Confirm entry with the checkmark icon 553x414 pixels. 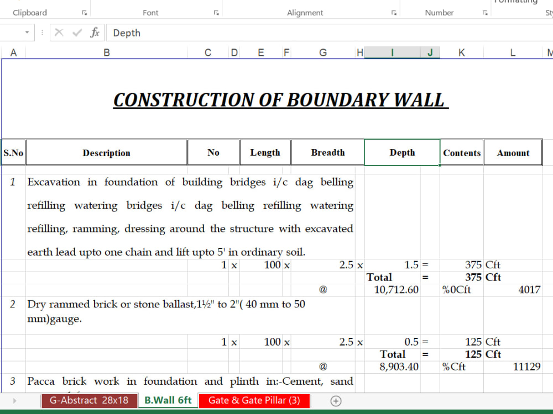pos(77,33)
